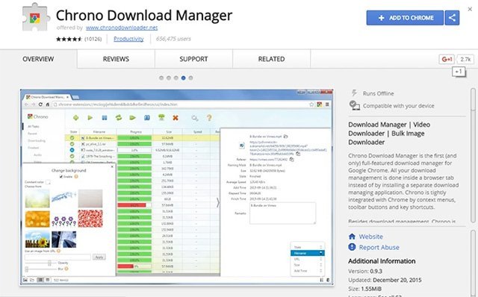
Task: Click the Runs Offline lightning icon
Action: click(354, 93)
